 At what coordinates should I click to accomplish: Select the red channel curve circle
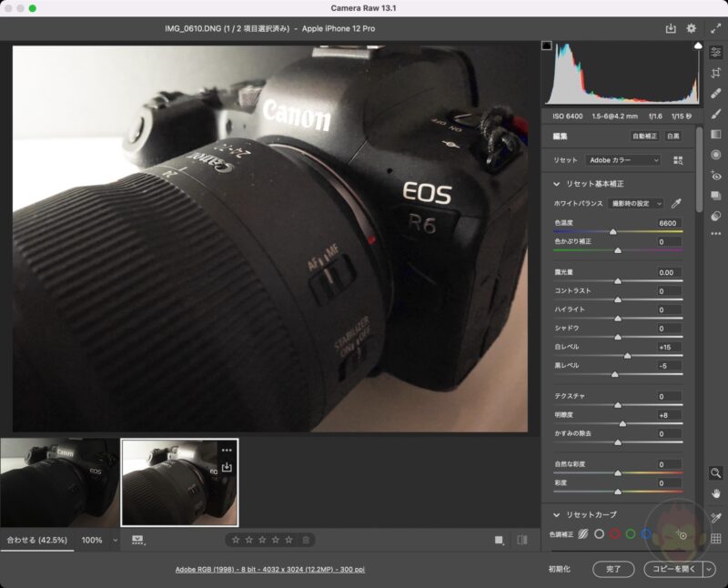coord(614,534)
